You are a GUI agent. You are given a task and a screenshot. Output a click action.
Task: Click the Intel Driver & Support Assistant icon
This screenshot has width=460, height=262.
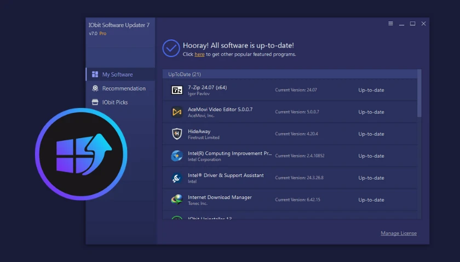click(x=177, y=178)
